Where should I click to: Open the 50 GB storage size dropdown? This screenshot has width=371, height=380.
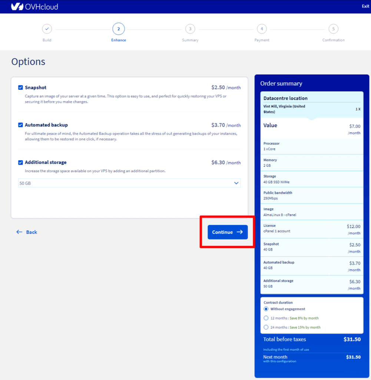(x=126, y=183)
